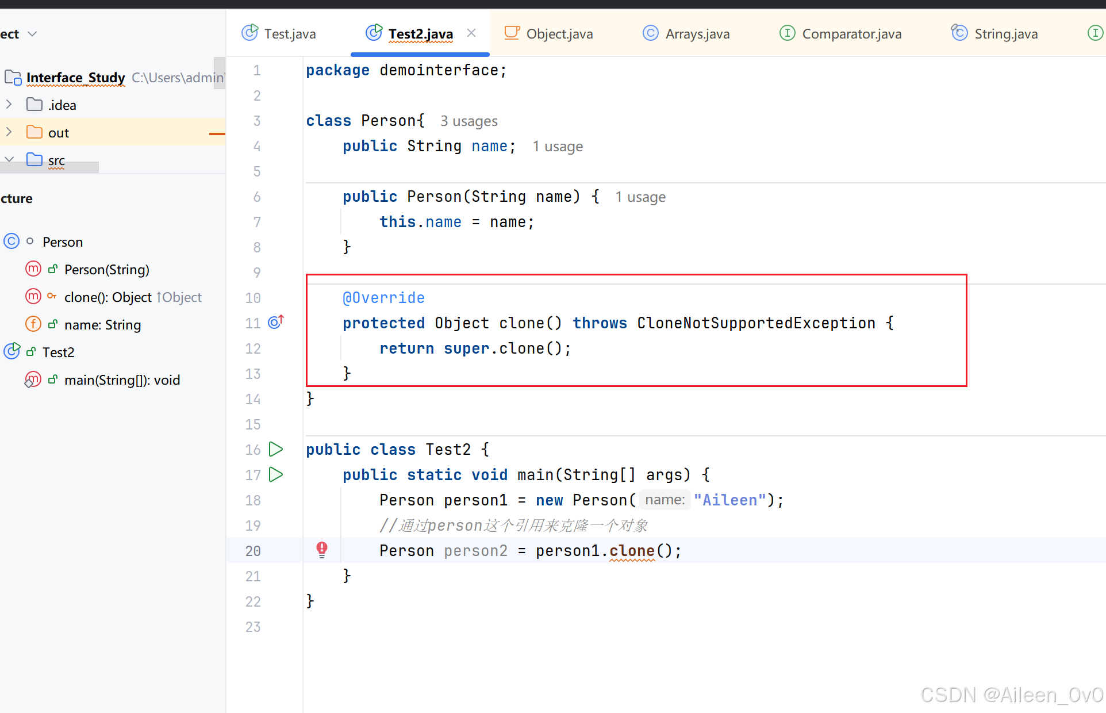Click the Object.java library class icon
Image resolution: width=1106 pixels, height=713 pixels.
pos(512,33)
